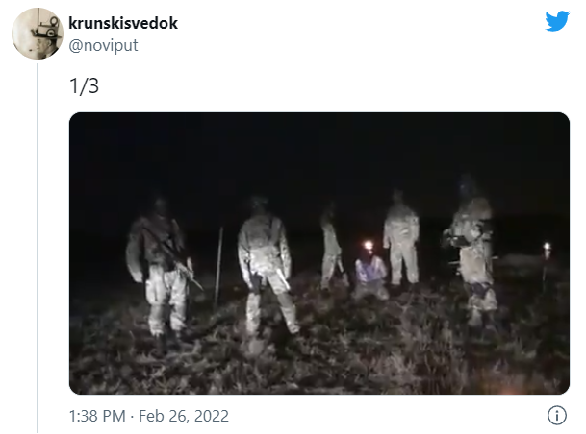
Task: Click the center slim figure in video
Action: 332,246
